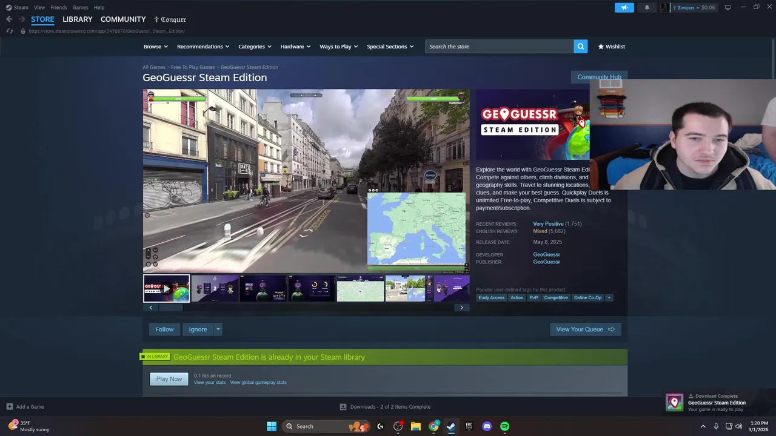Expand the Recommendations dropdown
The width and height of the screenshot is (776, 436).
pyautogui.click(x=203, y=47)
